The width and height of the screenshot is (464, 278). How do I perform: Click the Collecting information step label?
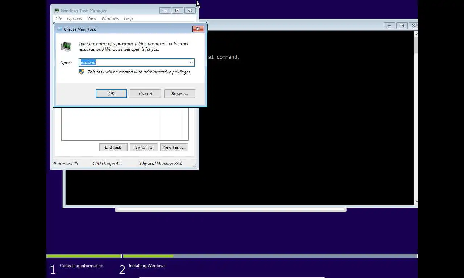tap(82, 266)
